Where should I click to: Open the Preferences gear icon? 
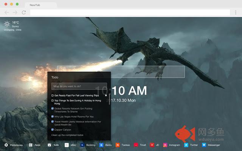[x=6, y=145]
